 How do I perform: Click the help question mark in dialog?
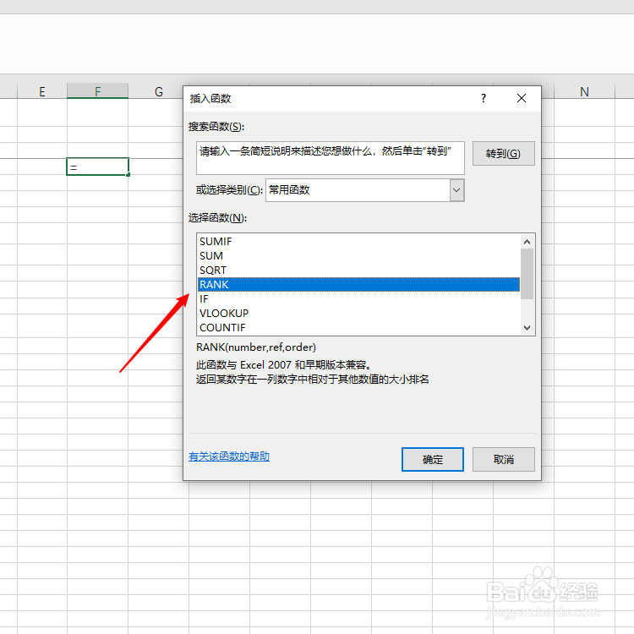[x=484, y=98]
